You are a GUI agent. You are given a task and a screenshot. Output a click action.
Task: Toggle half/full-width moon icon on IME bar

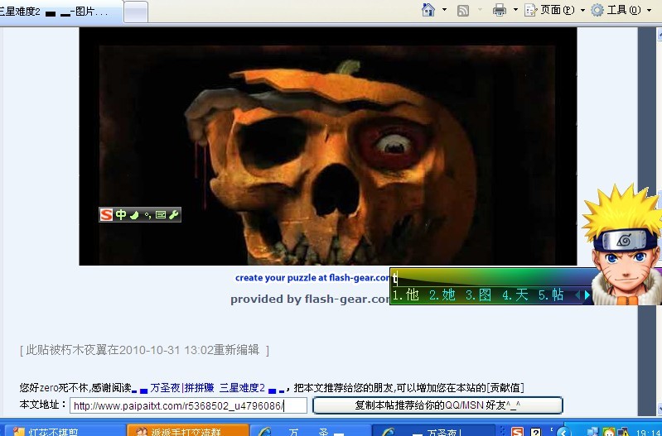[x=134, y=215]
